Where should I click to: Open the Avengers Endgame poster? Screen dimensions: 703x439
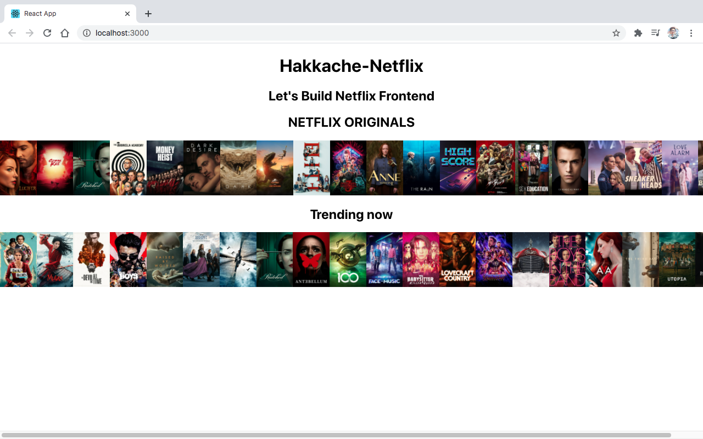(494, 260)
